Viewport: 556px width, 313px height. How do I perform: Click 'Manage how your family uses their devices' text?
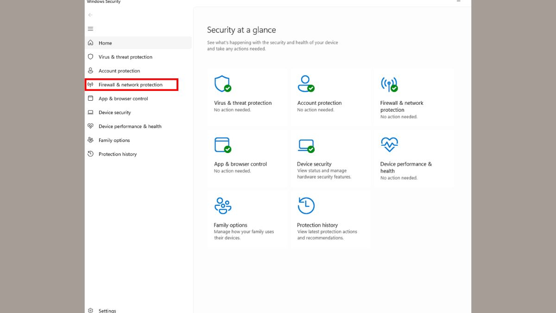pyautogui.click(x=244, y=235)
